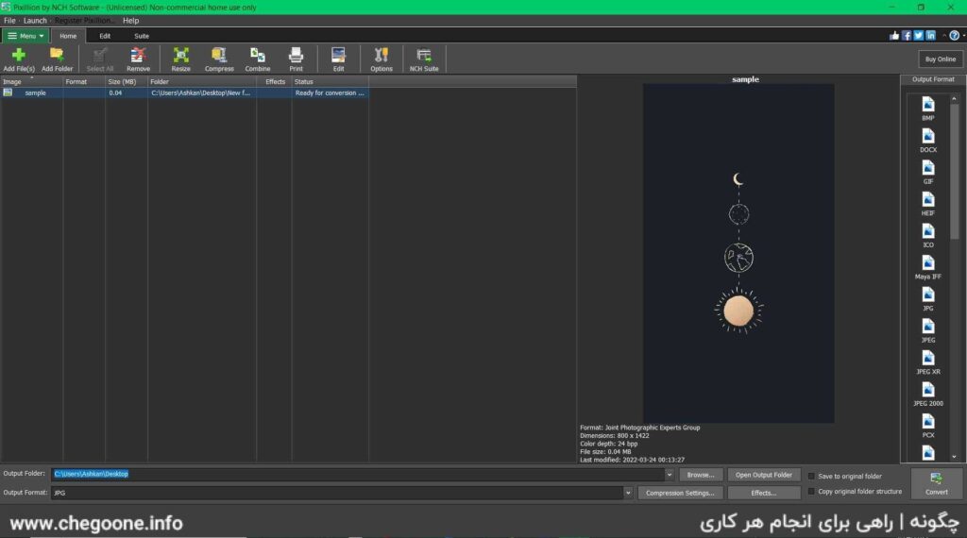Expand the Output Folder dropdown arrow
Screen dimensions: 967x538
pos(670,475)
